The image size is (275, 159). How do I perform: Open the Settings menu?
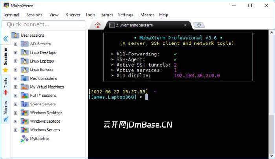coord(126,15)
